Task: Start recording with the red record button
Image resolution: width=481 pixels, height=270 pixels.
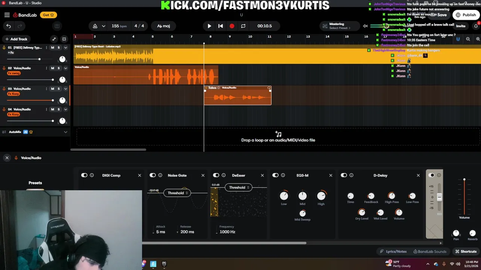Action: pos(232,26)
